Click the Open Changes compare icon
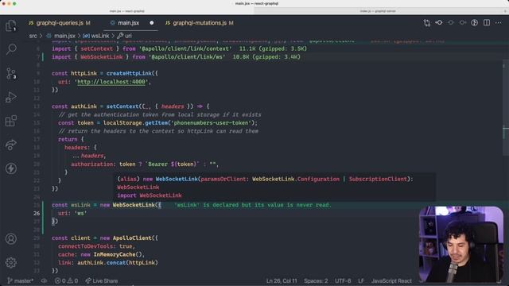509x286 pixels. point(426,23)
